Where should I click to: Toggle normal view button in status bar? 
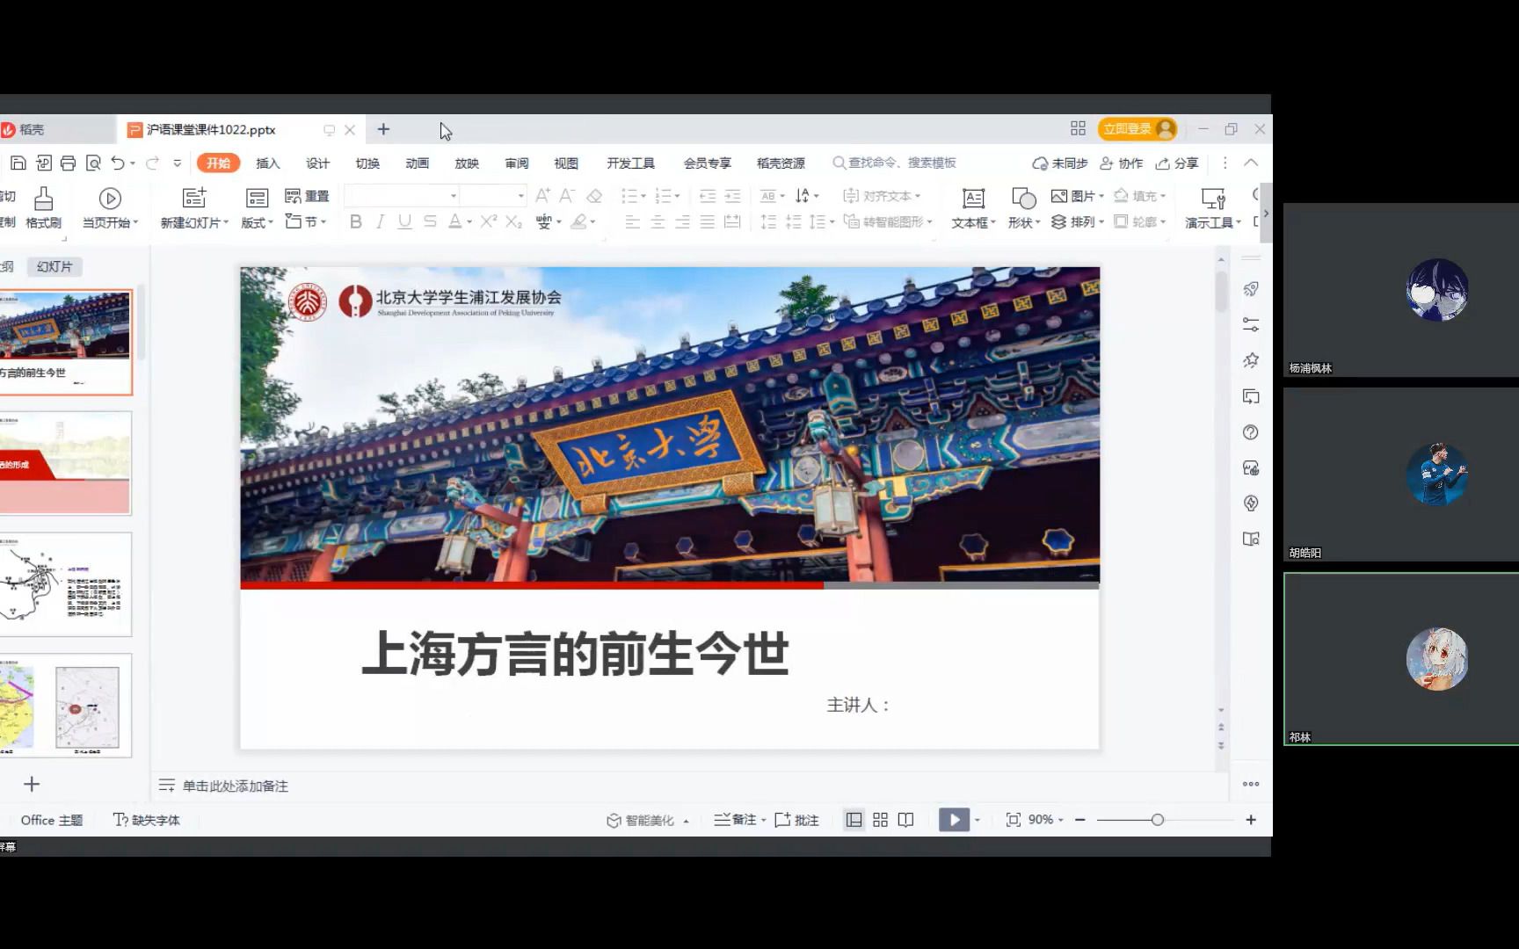pos(854,820)
